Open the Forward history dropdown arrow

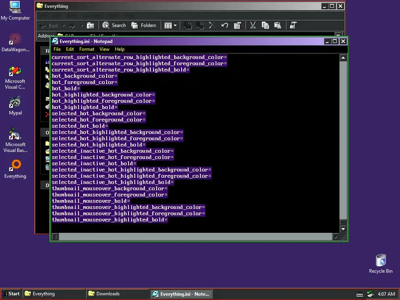click(82, 25)
